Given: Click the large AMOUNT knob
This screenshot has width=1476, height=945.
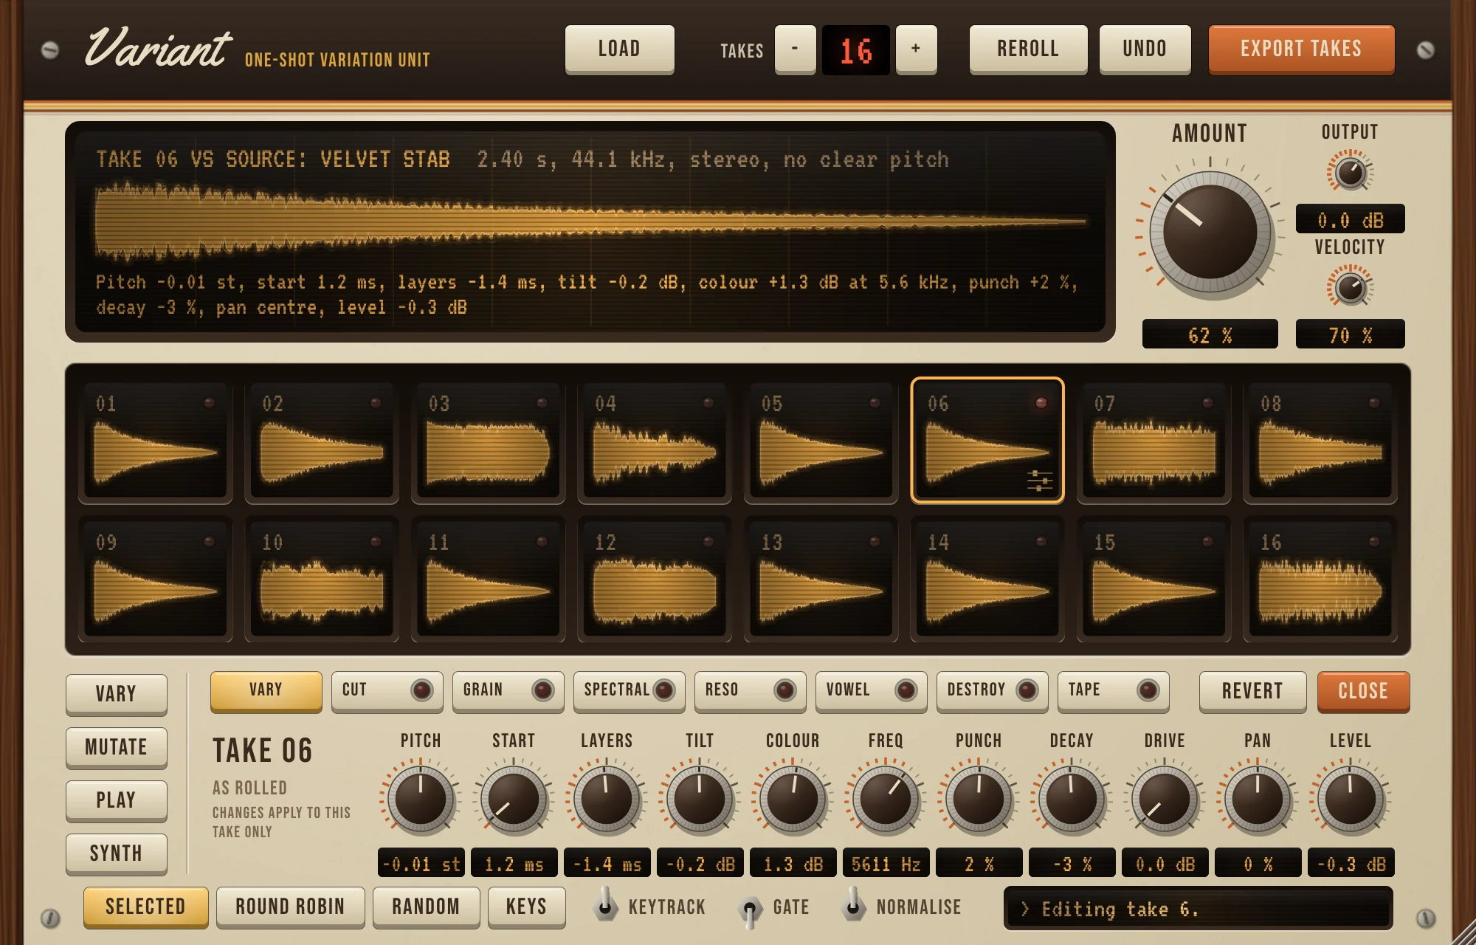Looking at the screenshot, I should (x=1210, y=232).
